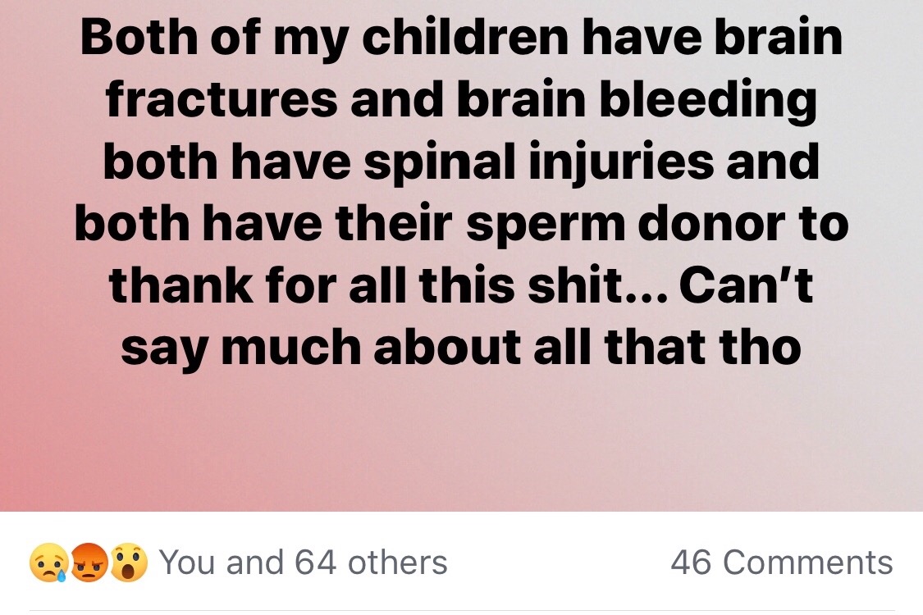Tap the line "say much about all that tho"
The height and width of the screenshot is (615, 923).
pyautogui.click(x=461, y=348)
